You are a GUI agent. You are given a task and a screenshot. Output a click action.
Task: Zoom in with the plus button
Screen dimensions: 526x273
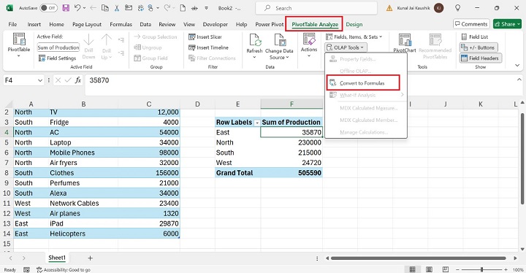[x=506, y=269]
